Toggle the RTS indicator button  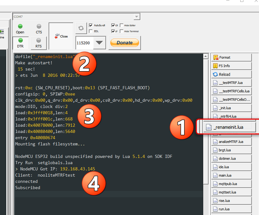coord(39,43)
